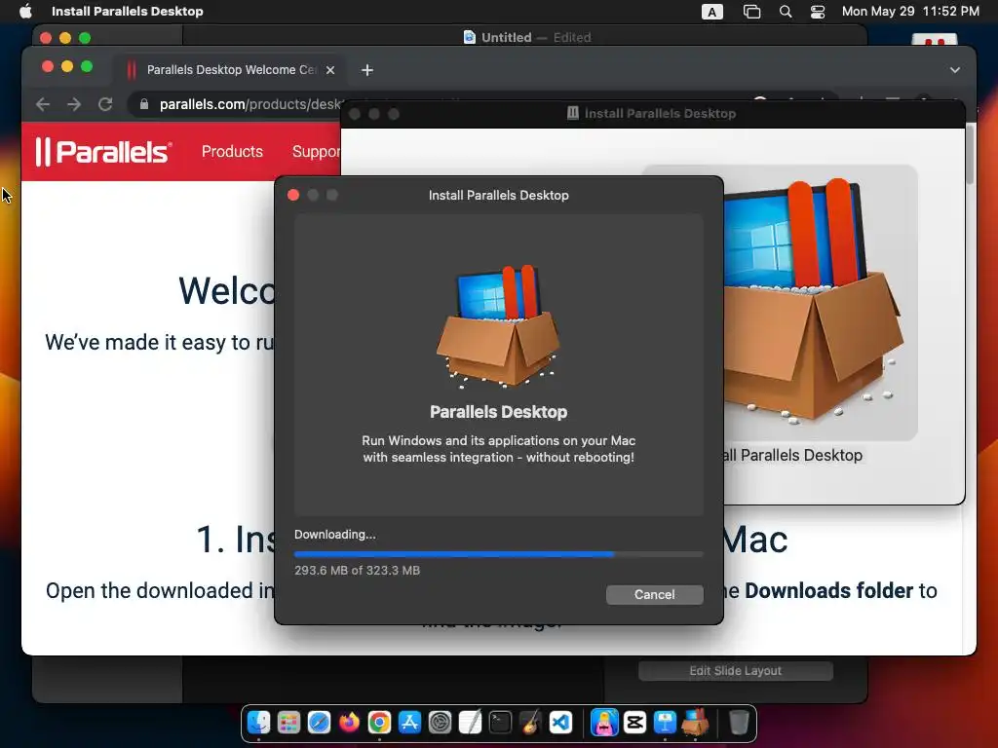Click the site lock icon in address bar
Viewport: 998px width, 748px height.
pyautogui.click(x=144, y=104)
